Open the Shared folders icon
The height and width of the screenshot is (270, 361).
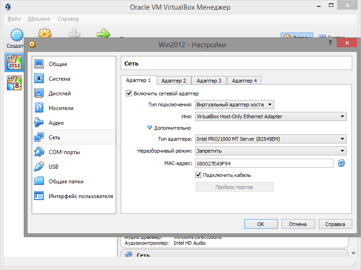click(39, 181)
